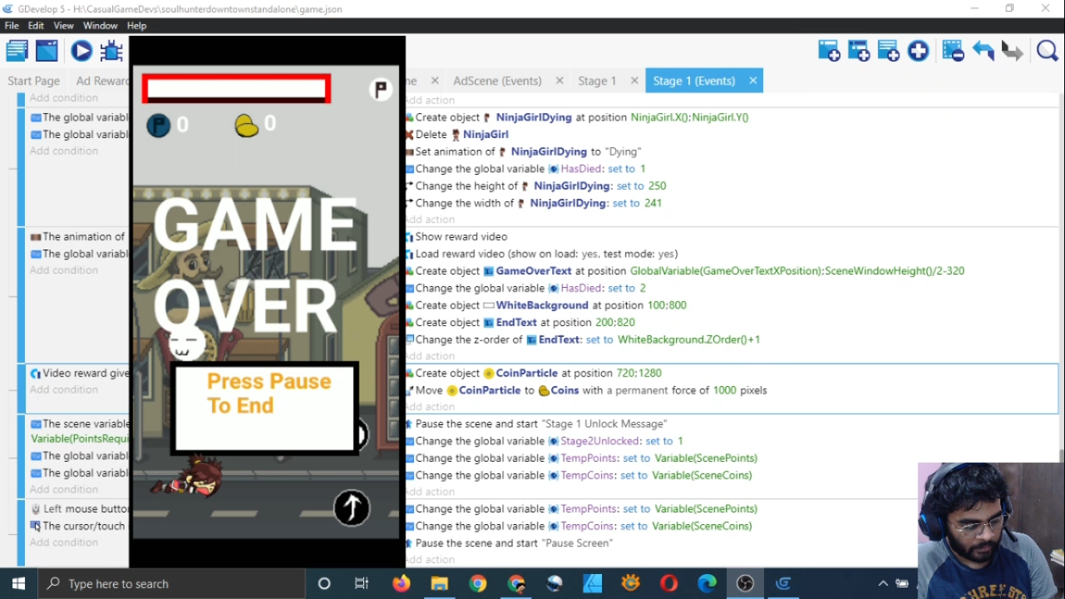
Task: Click Add action below CoinParticle move action
Action: click(x=430, y=406)
